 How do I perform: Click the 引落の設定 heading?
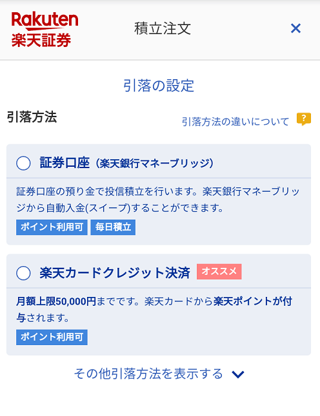click(x=159, y=86)
